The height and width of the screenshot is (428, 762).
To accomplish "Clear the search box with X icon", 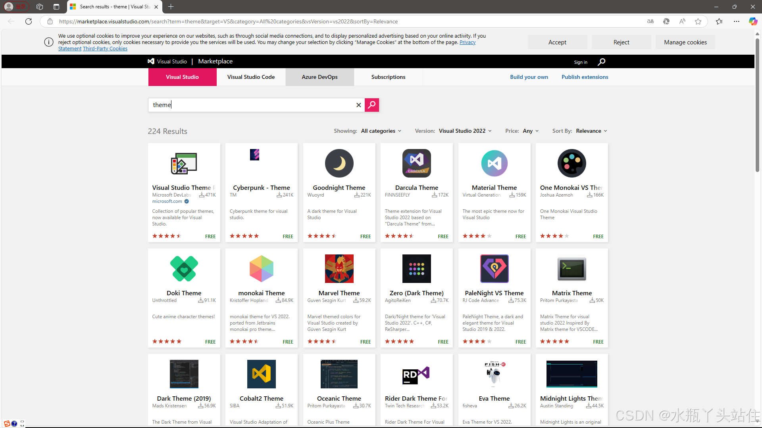I will 358,105.
